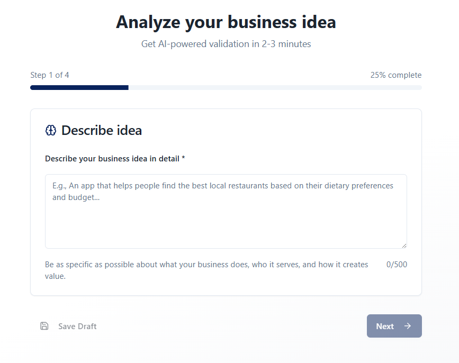Focus the business idea text area
Image resolution: width=459 pixels, height=363 pixels.
tap(226, 222)
